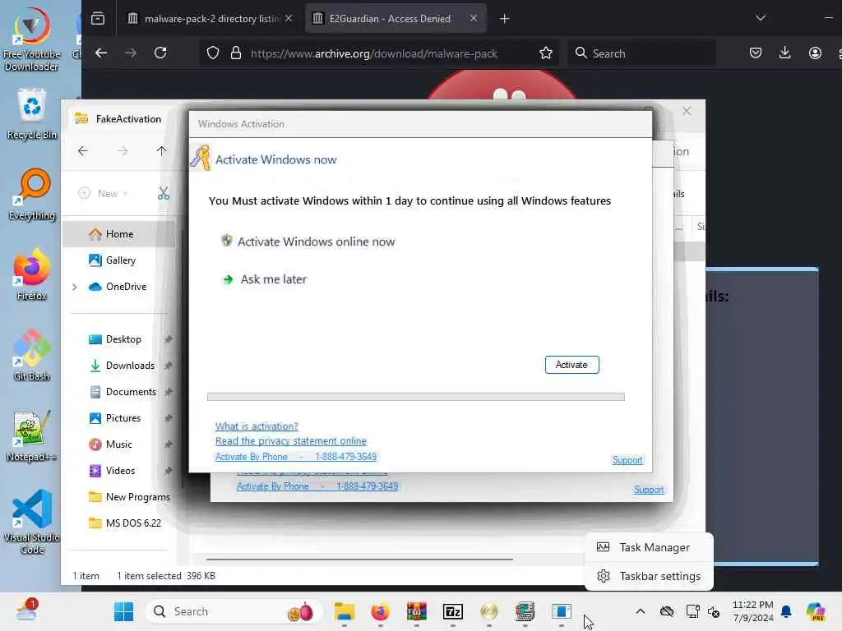842x631 pixels.
Task: Click the Windows taskbar Search box
Action: click(234, 611)
